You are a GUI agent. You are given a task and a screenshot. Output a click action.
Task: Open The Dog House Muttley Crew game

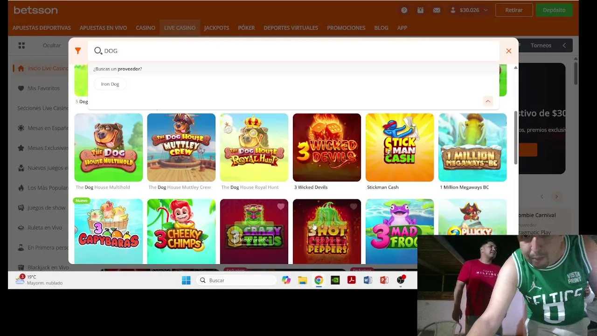(x=181, y=147)
